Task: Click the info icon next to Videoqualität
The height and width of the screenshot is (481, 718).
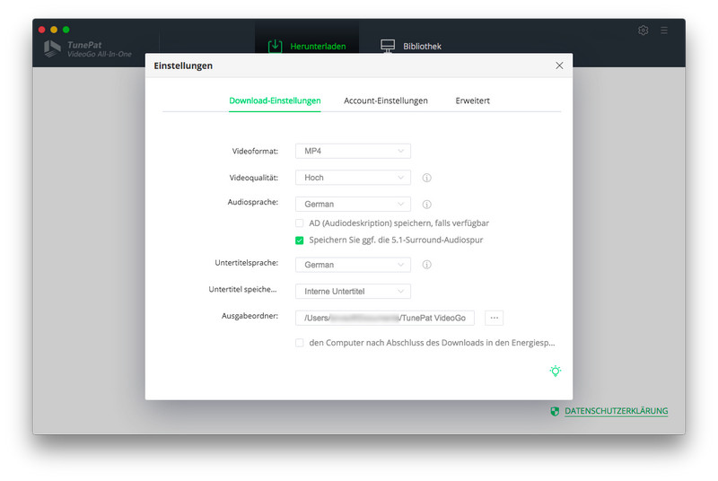Action: coord(427,178)
